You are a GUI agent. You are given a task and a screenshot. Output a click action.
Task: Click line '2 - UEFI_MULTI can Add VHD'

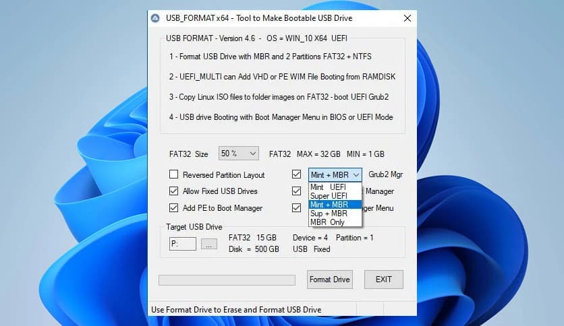tap(283, 77)
